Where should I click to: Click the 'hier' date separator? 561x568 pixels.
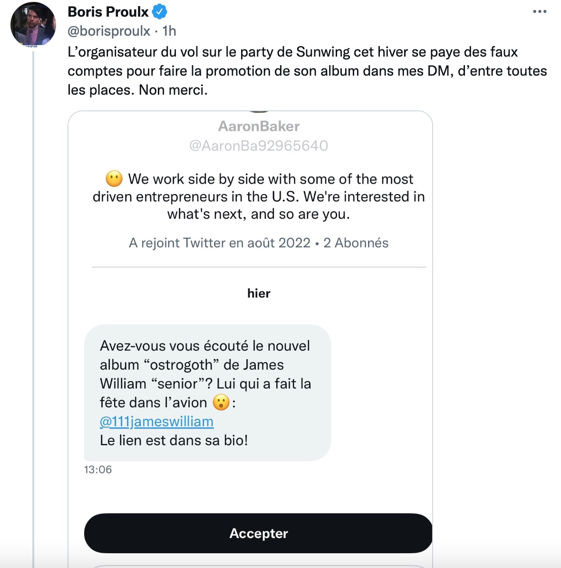point(259,294)
